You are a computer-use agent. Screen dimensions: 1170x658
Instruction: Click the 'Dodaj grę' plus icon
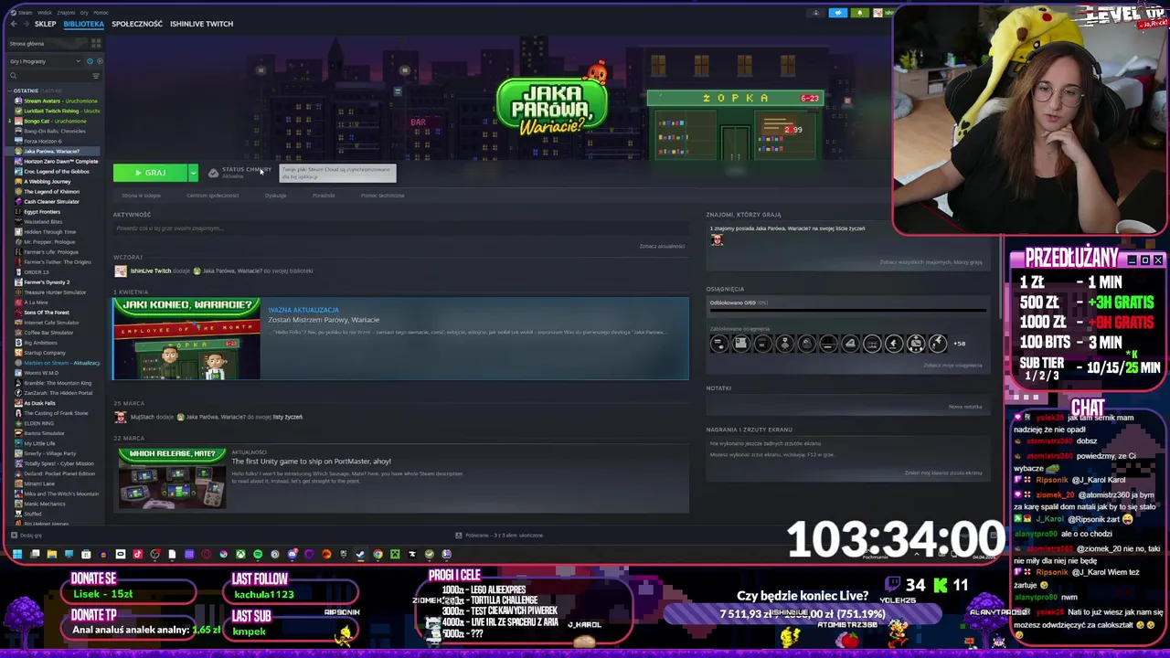[x=13, y=536]
